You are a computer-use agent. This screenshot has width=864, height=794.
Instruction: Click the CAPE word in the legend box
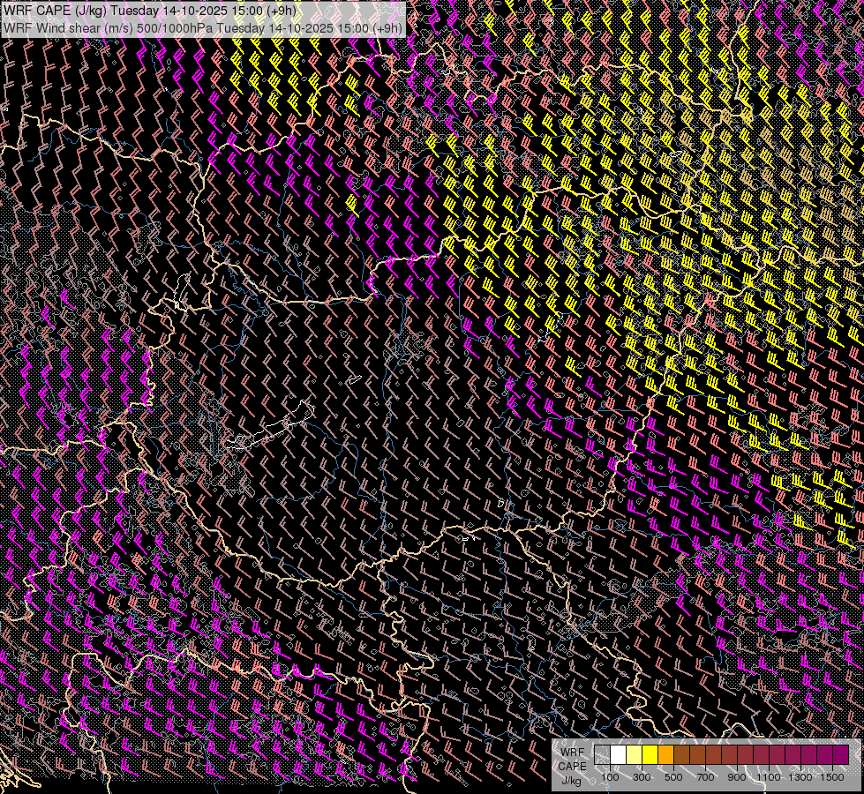click(x=572, y=766)
